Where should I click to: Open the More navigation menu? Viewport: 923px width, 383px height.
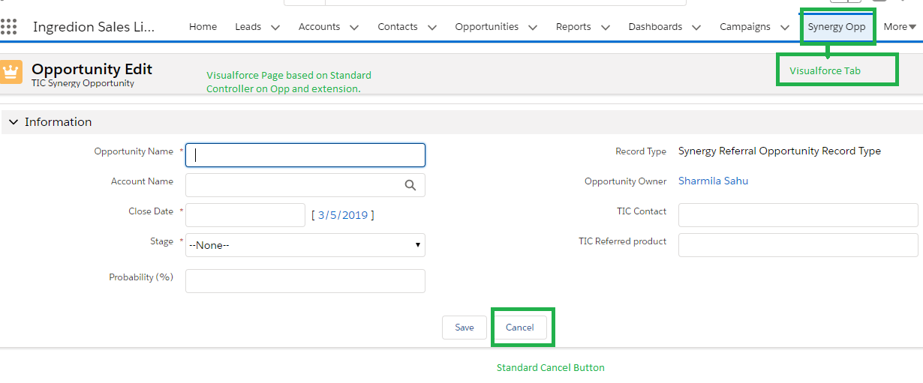[x=900, y=27]
